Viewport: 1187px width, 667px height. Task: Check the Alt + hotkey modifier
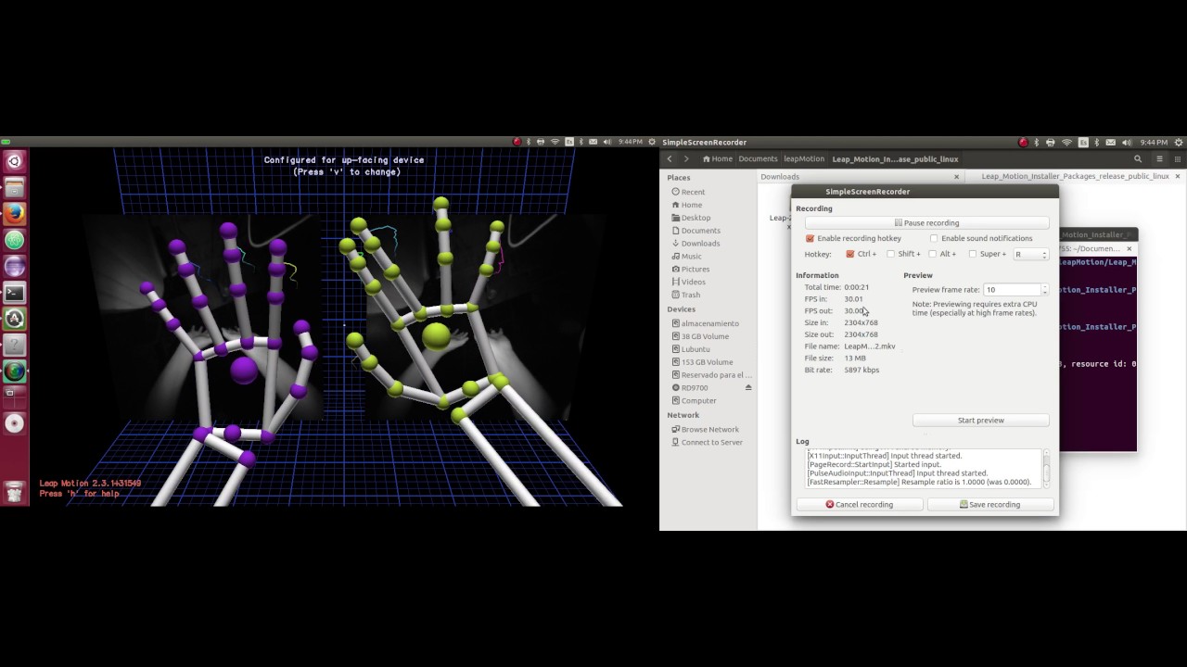pos(933,254)
